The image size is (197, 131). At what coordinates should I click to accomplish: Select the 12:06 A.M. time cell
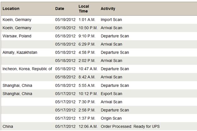pos(88,127)
